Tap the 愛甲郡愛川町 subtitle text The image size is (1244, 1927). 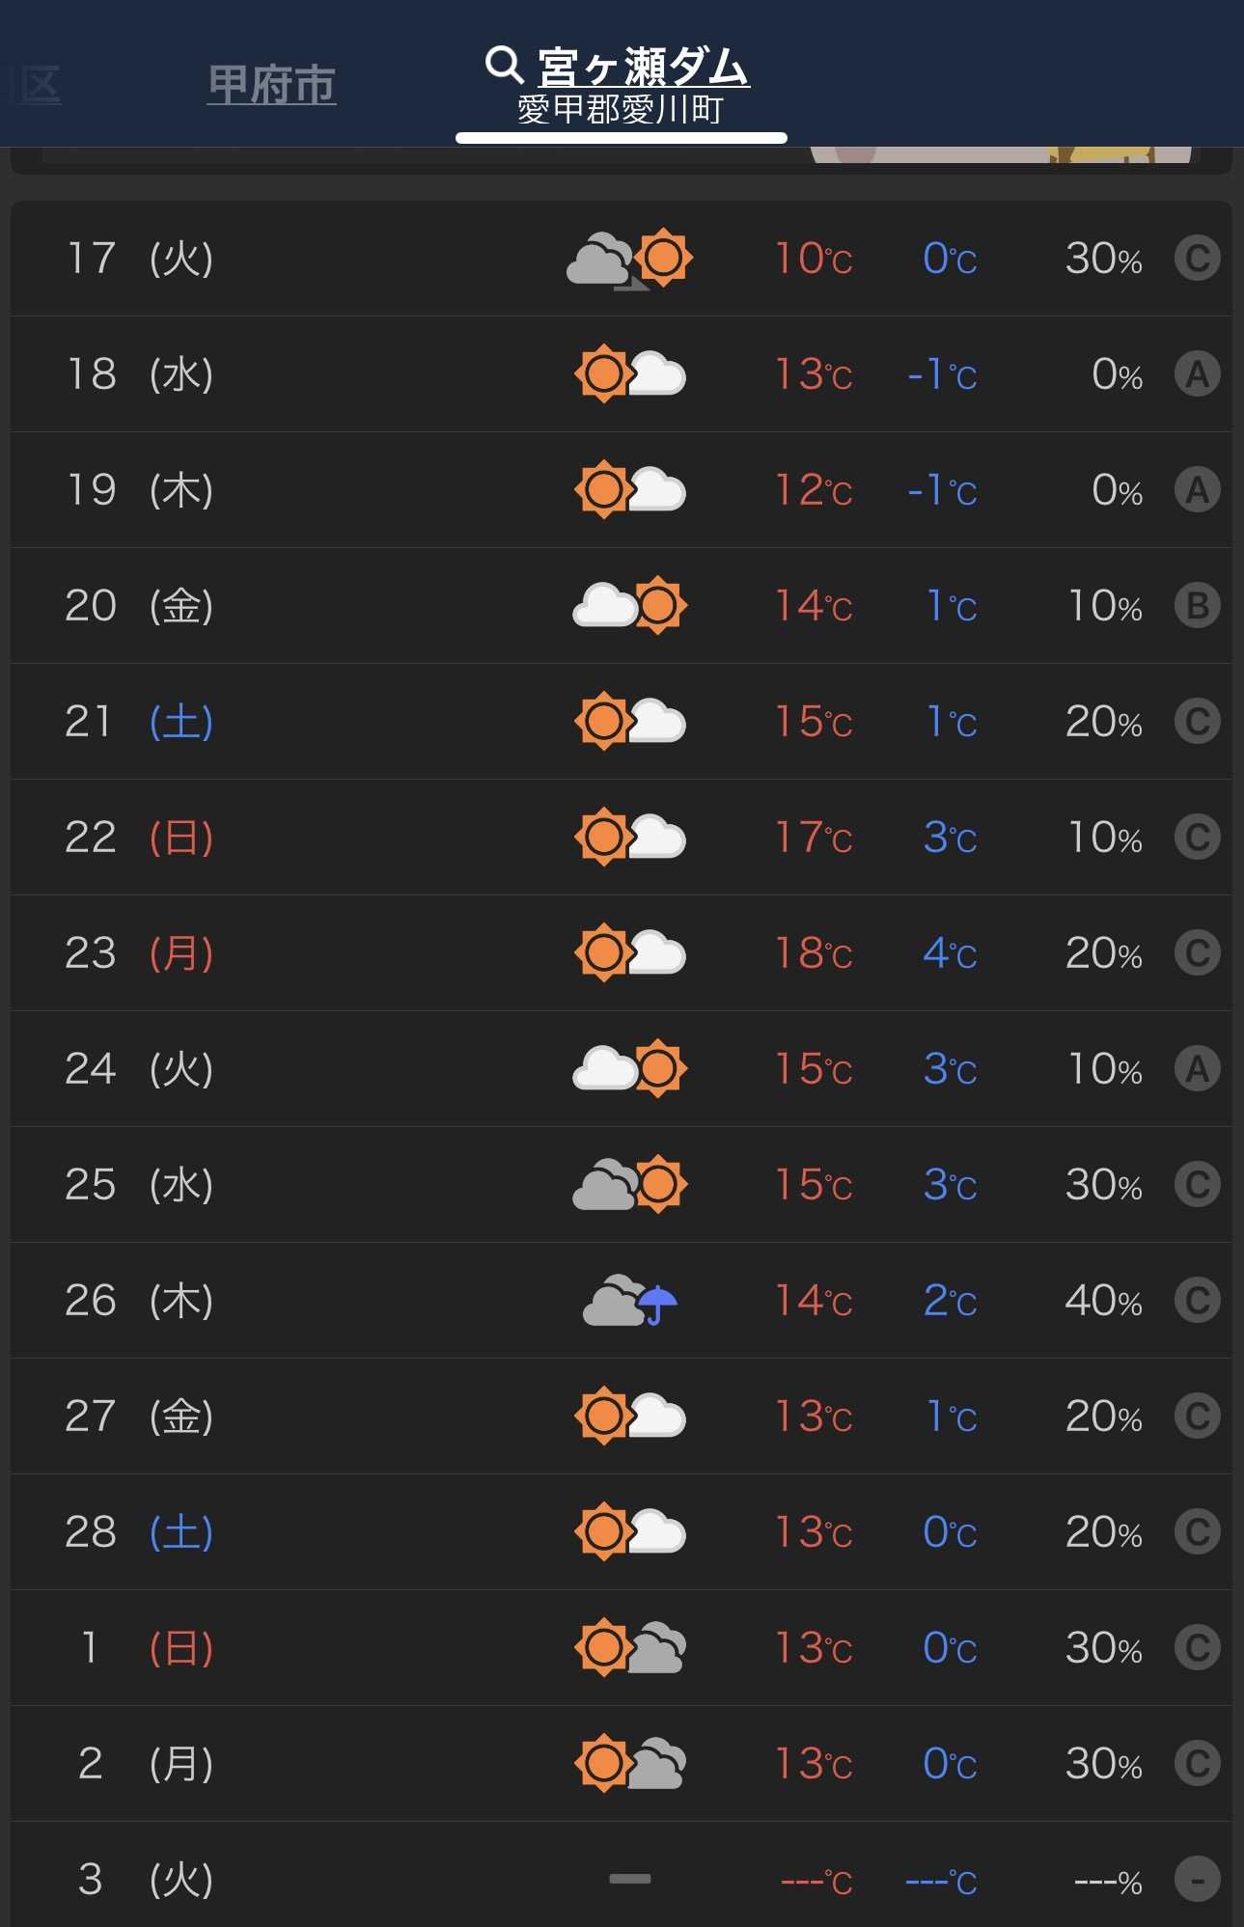621,110
